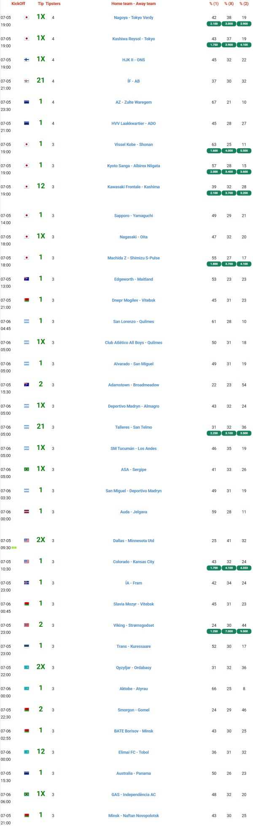This screenshot has height=826, width=253.
Task: Click the 1.700 odds for Colorado - Kansas City
Action: [x=214, y=568]
